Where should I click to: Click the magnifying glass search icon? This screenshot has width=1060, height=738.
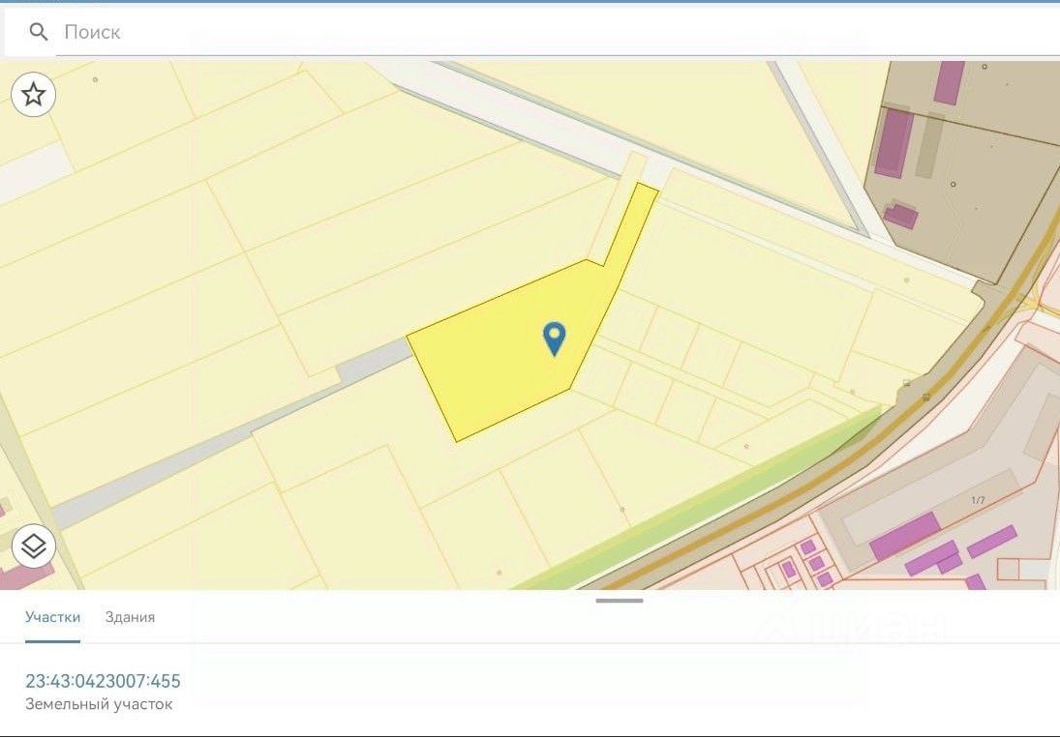(x=39, y=32)
